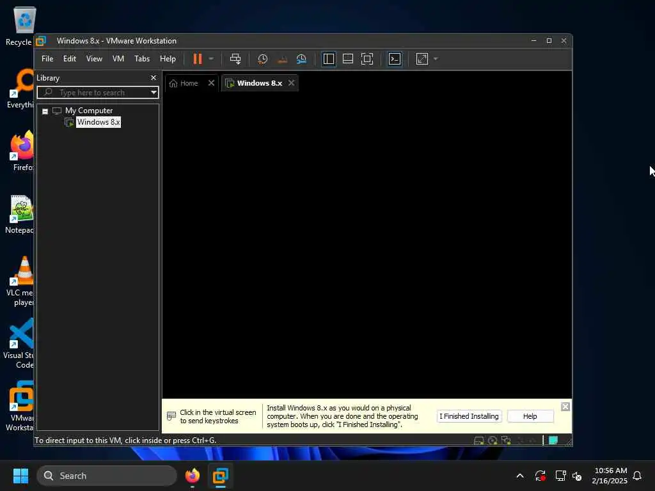Open the clock showing 10:56 AM
Screen dimensions: 655x491
[610, 476]
